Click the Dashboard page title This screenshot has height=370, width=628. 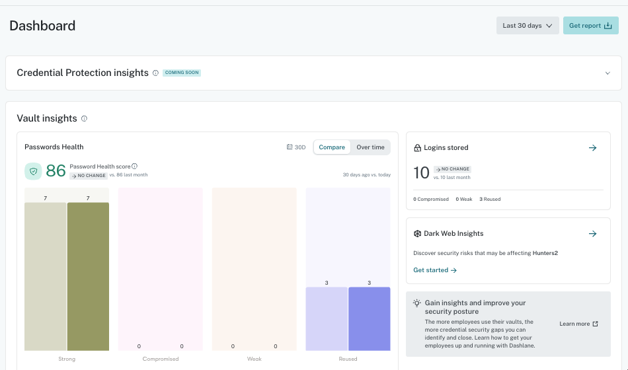42,26
